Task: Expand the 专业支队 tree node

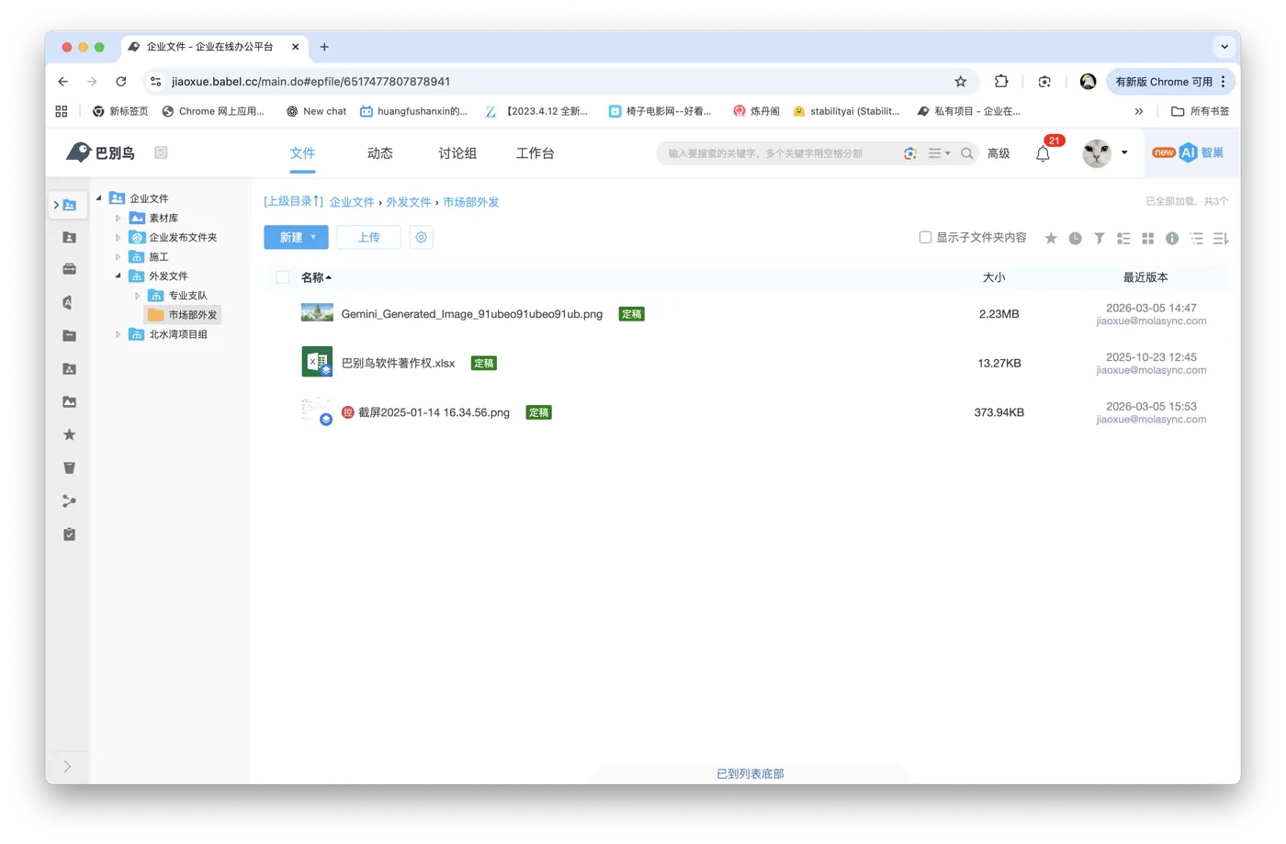Action: [138, 296]
